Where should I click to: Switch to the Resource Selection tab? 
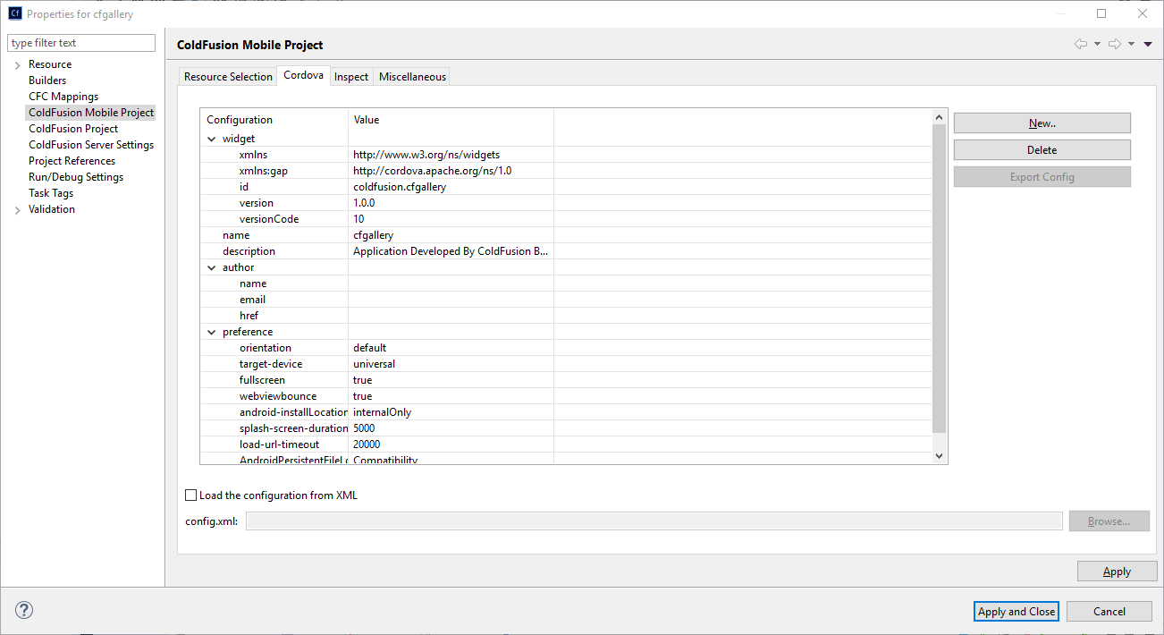228,77
